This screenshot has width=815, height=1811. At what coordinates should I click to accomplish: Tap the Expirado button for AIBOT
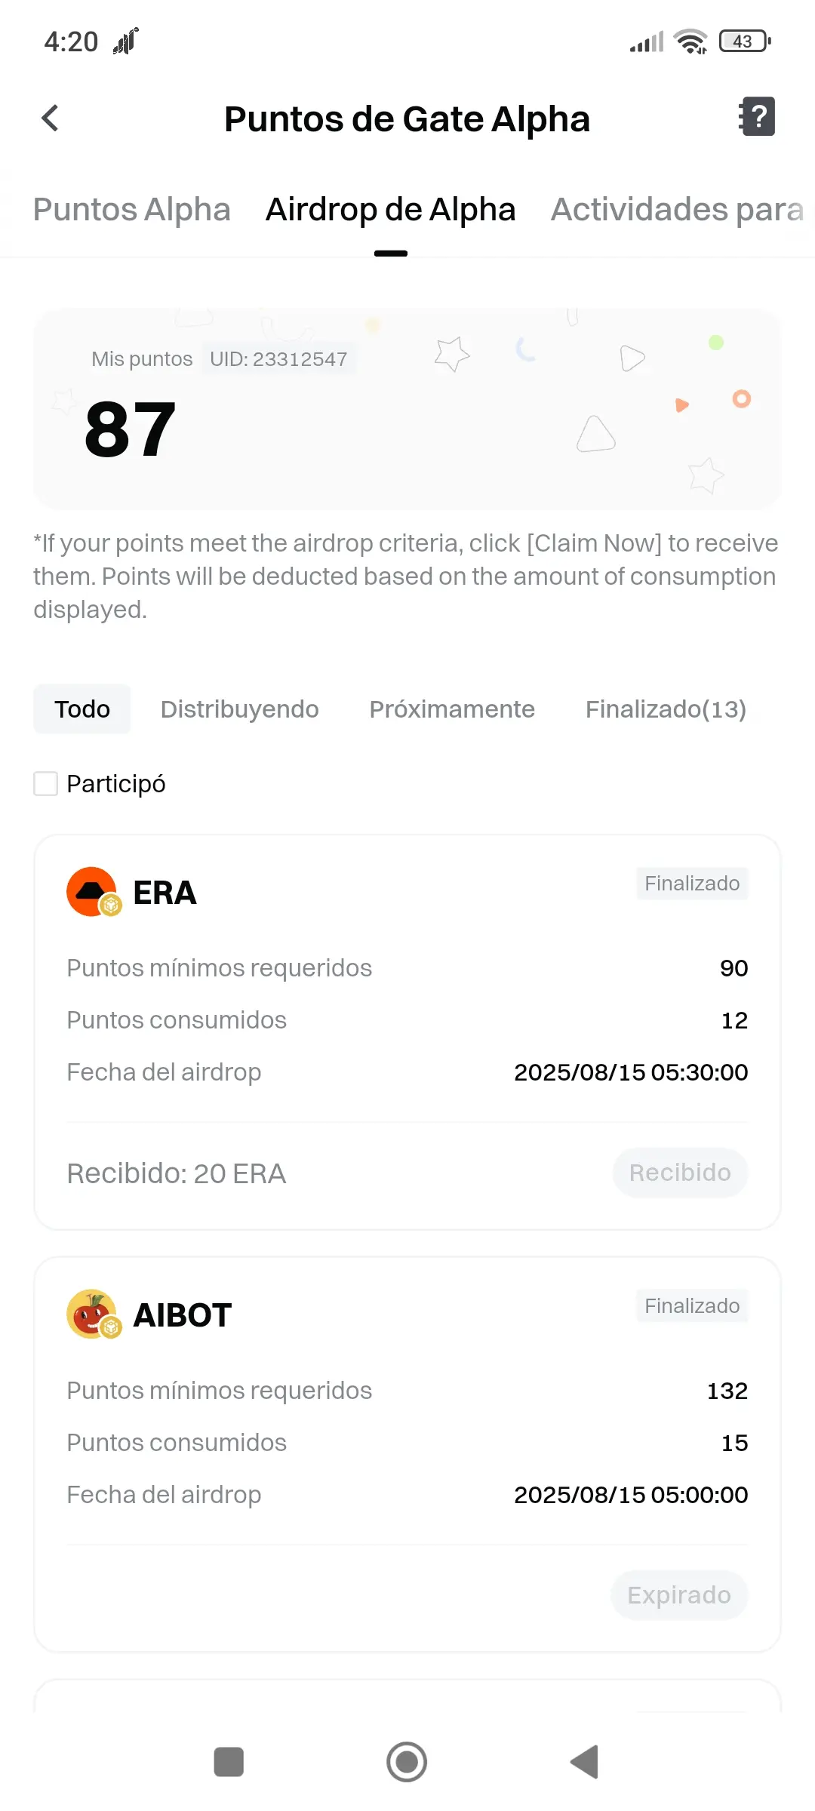tap(679, 1595)
